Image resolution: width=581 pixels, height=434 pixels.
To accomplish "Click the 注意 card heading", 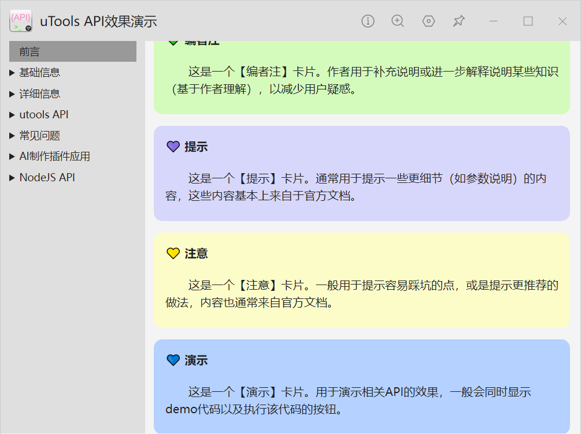I will tap(196, 253).
